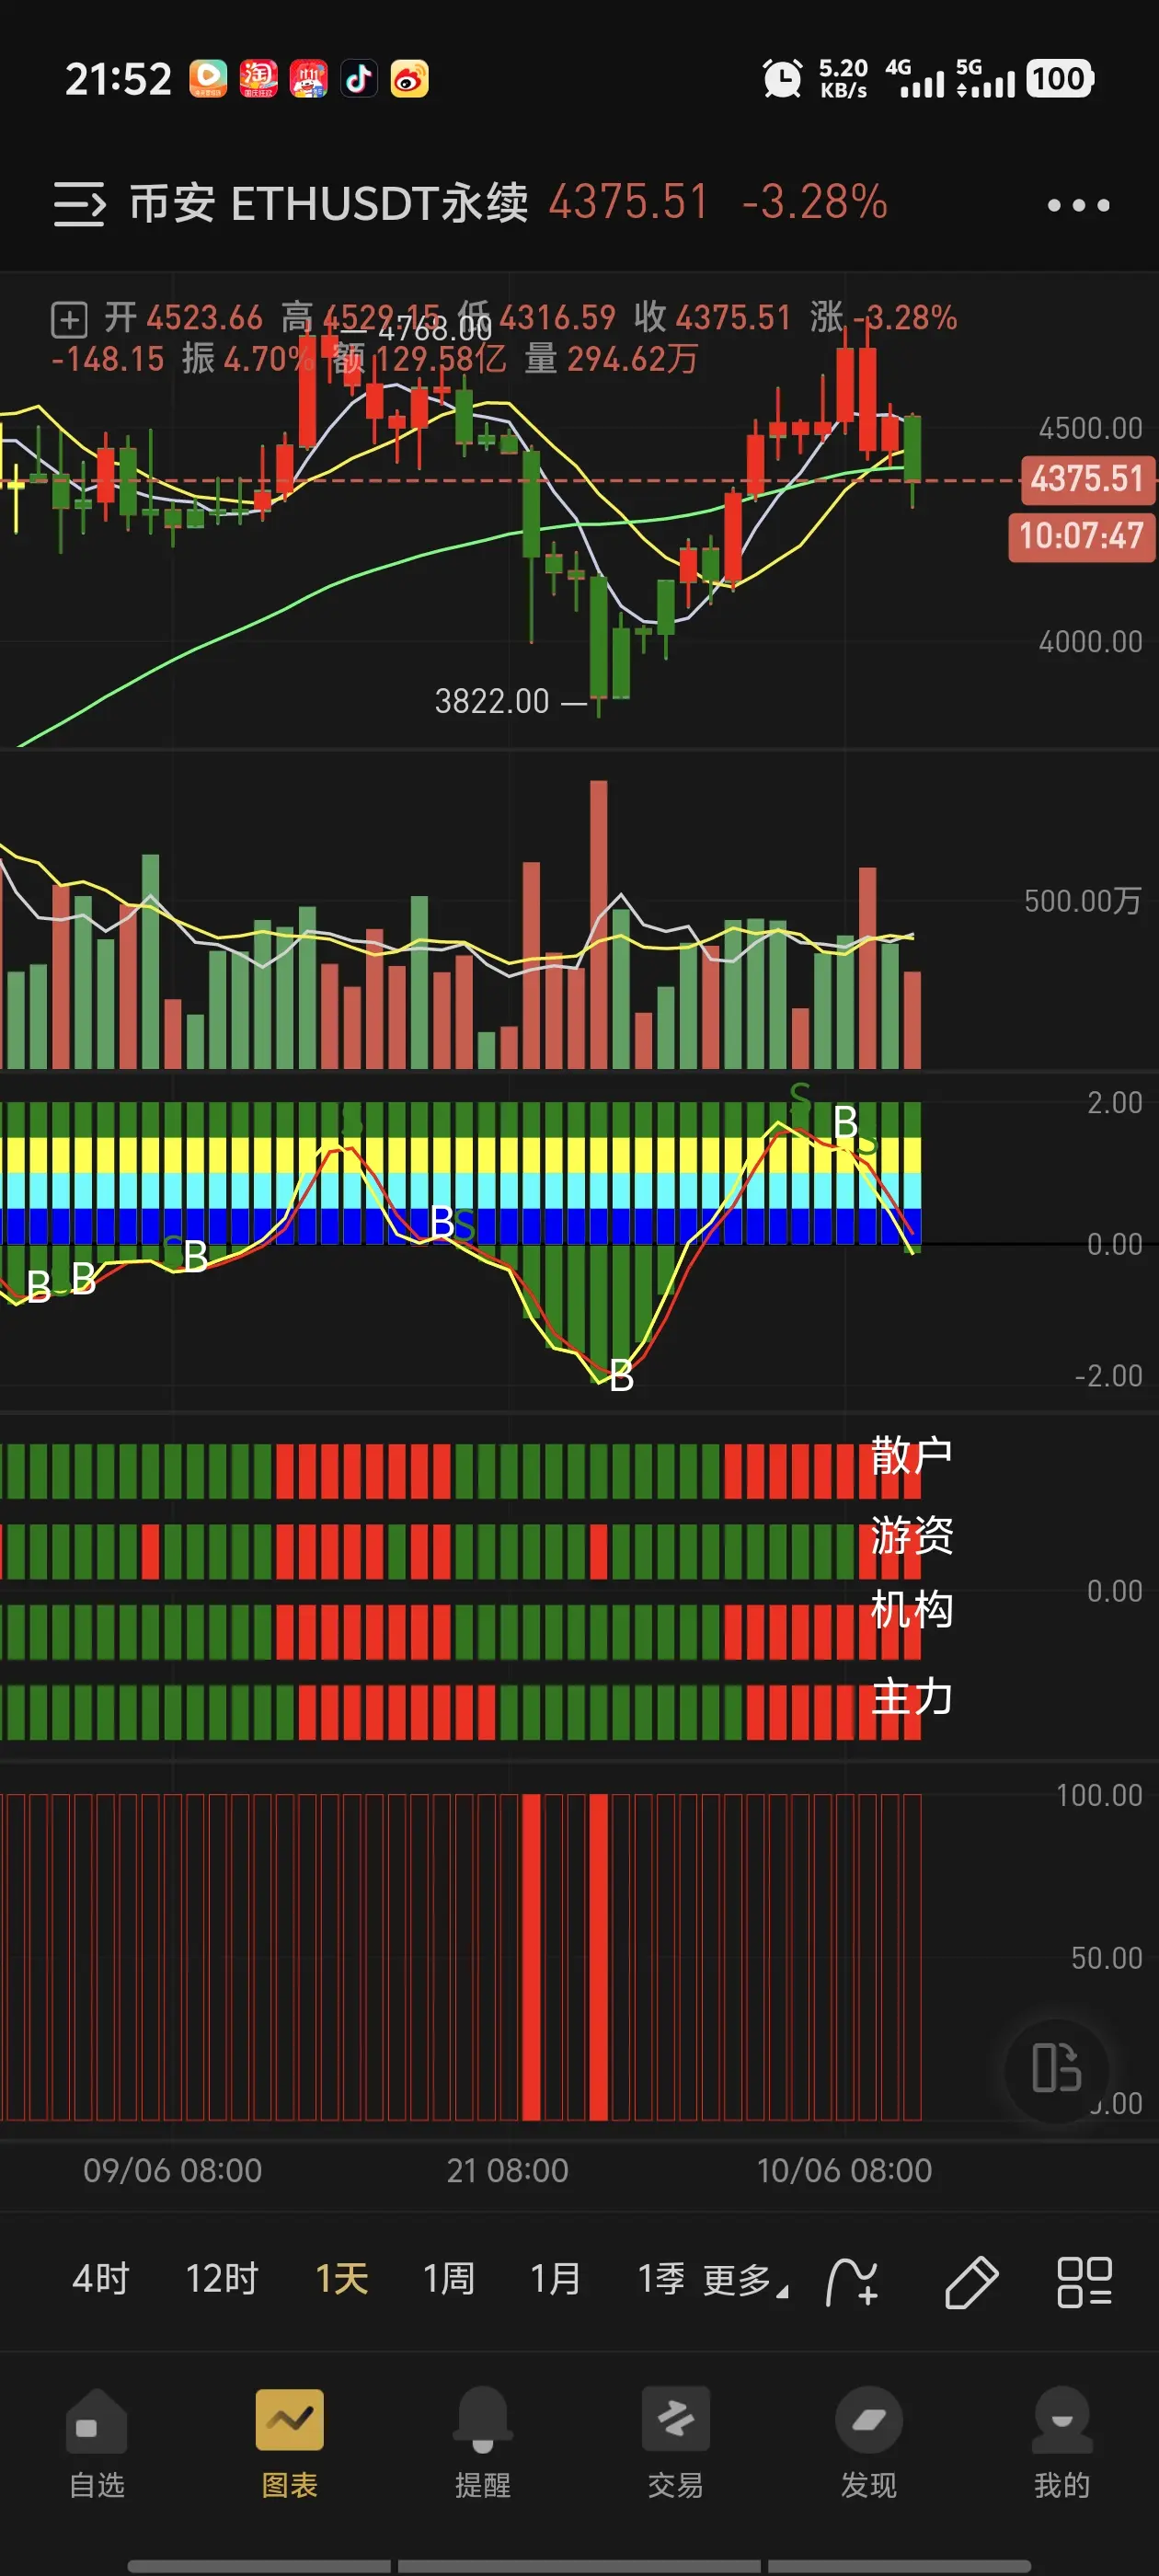Tap the 额 129.58亿 turnover value
This screenshot has height=2576, width=1159.
click(419, 358)
